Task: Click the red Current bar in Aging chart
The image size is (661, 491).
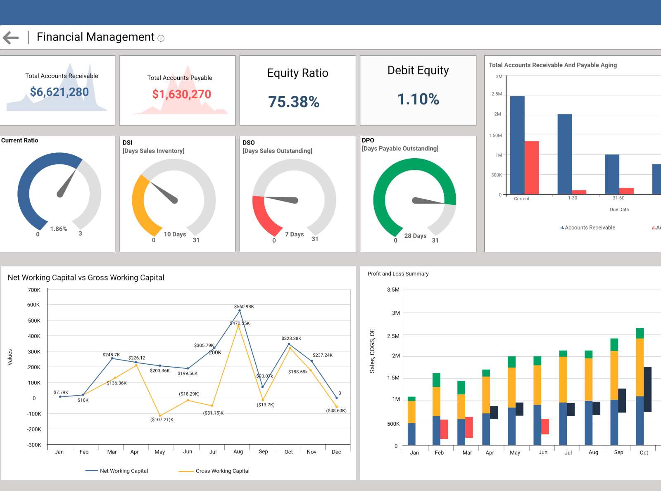Action: pos(532,168)
